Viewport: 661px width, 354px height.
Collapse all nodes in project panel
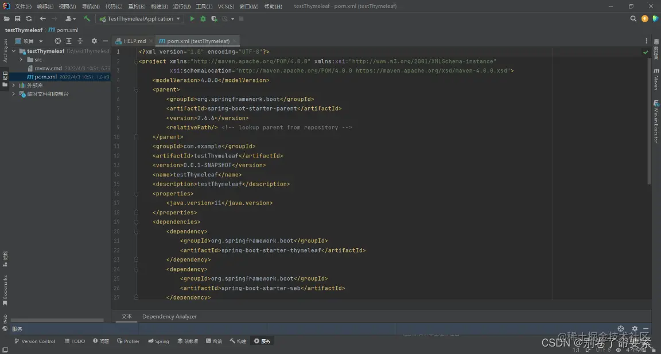[x=80, y=41]
